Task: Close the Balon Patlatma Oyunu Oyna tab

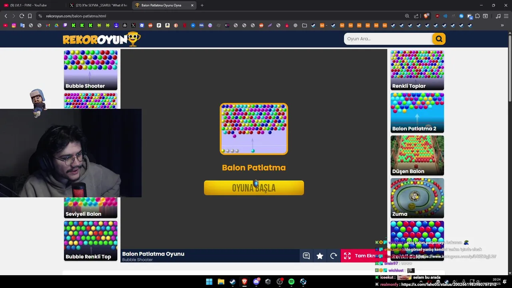Action: 192,5
